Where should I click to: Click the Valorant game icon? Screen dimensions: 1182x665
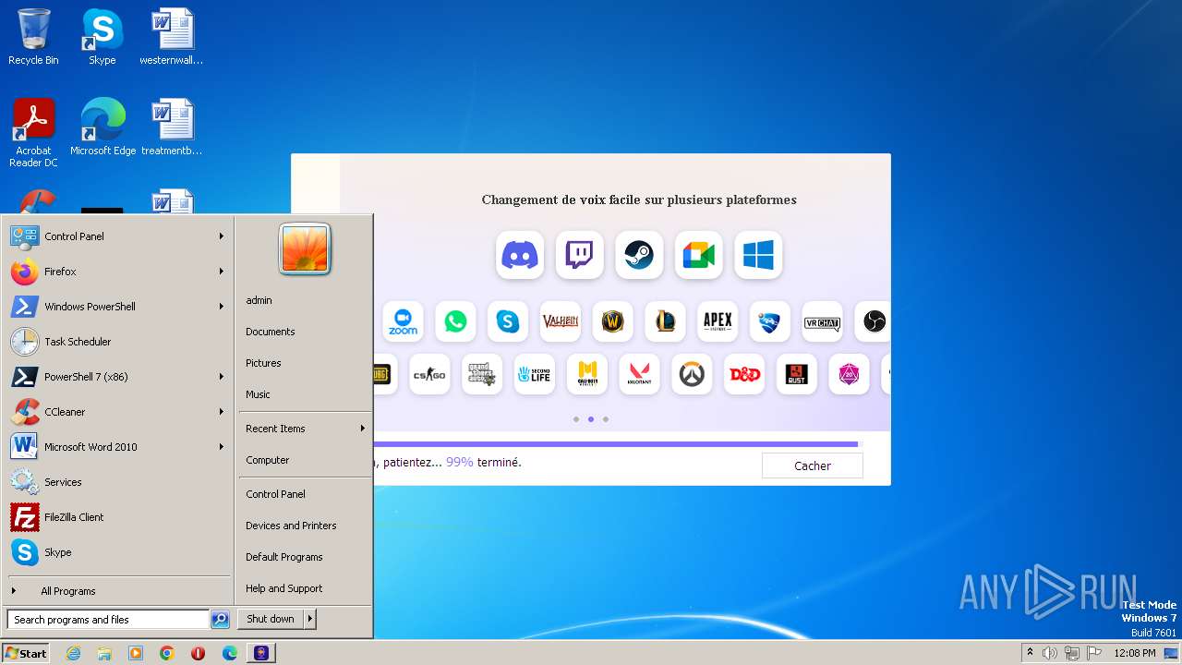639,374
